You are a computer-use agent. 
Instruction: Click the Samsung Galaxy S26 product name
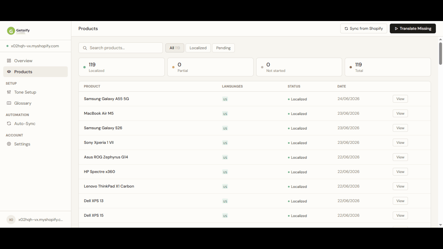[x=103, y=128]
